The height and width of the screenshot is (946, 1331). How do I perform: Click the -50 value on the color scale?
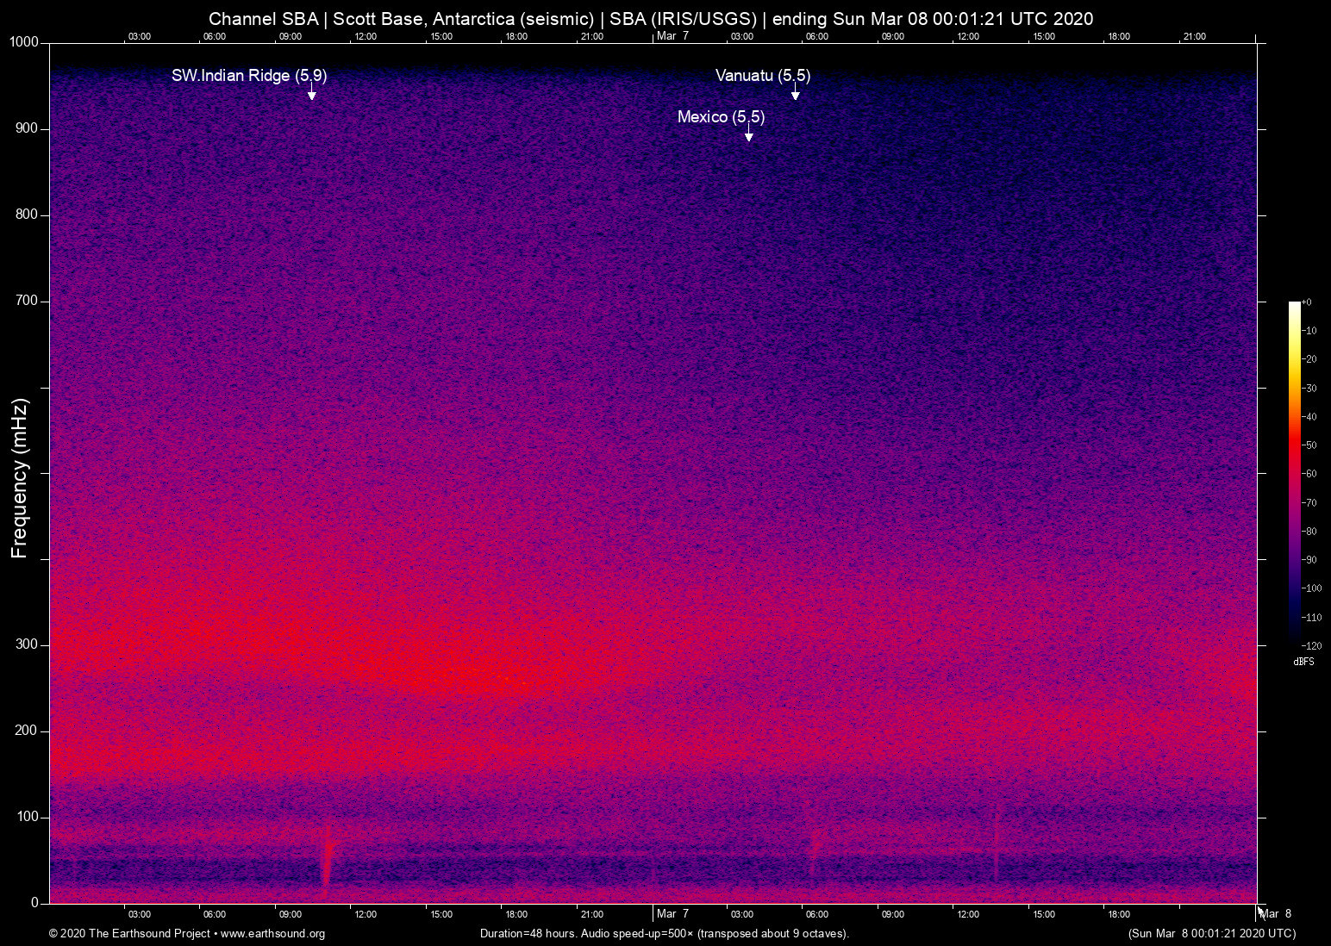click(x=1309, y=445)
